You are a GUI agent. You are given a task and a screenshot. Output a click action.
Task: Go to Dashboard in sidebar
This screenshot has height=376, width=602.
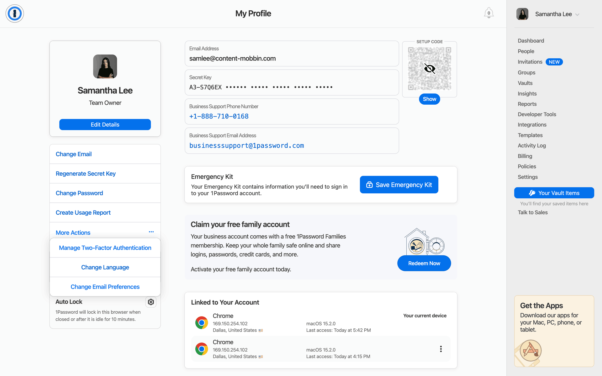pyautogui.click(x=531, y=41)
